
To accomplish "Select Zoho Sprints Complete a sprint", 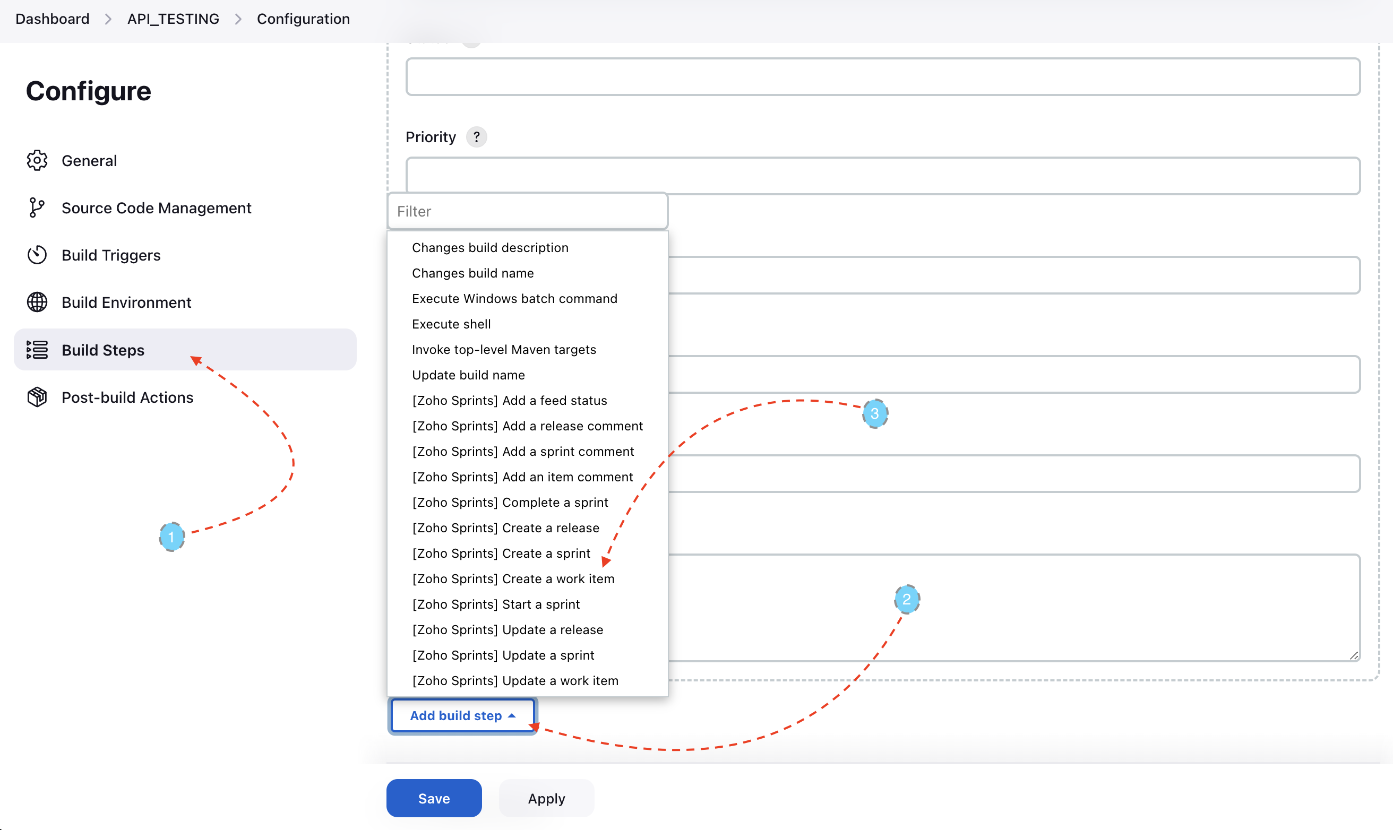I will click(528, 502).
